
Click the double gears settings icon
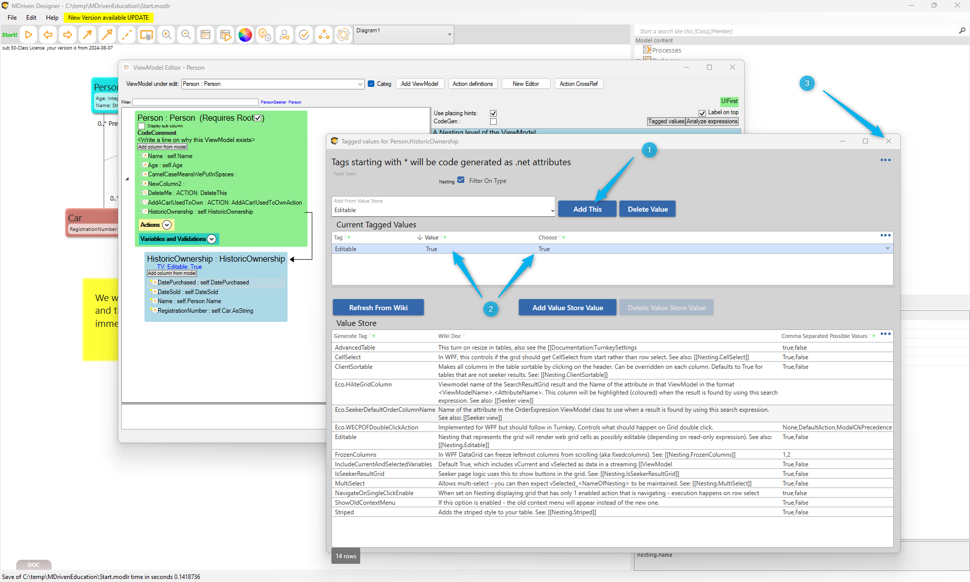tap(265, 35)
